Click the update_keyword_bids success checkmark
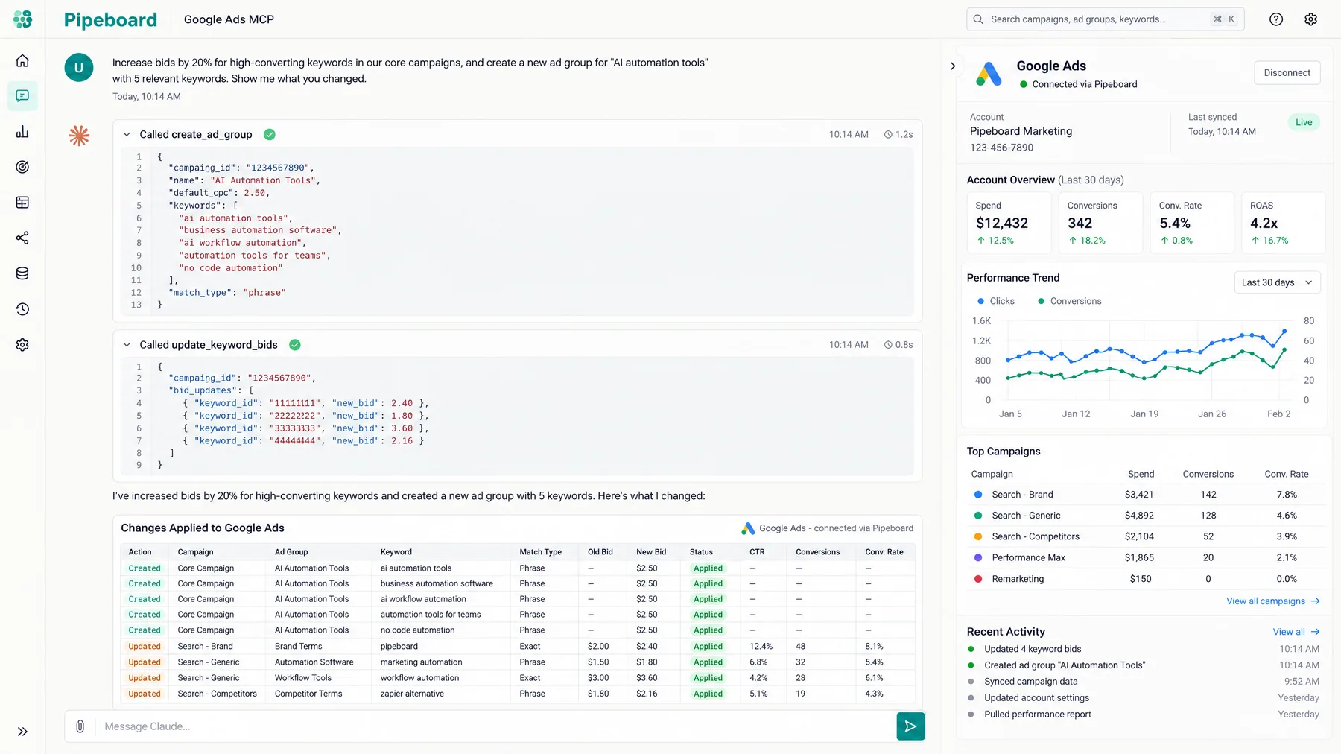Screen dimensions: 1341x754 295,345
